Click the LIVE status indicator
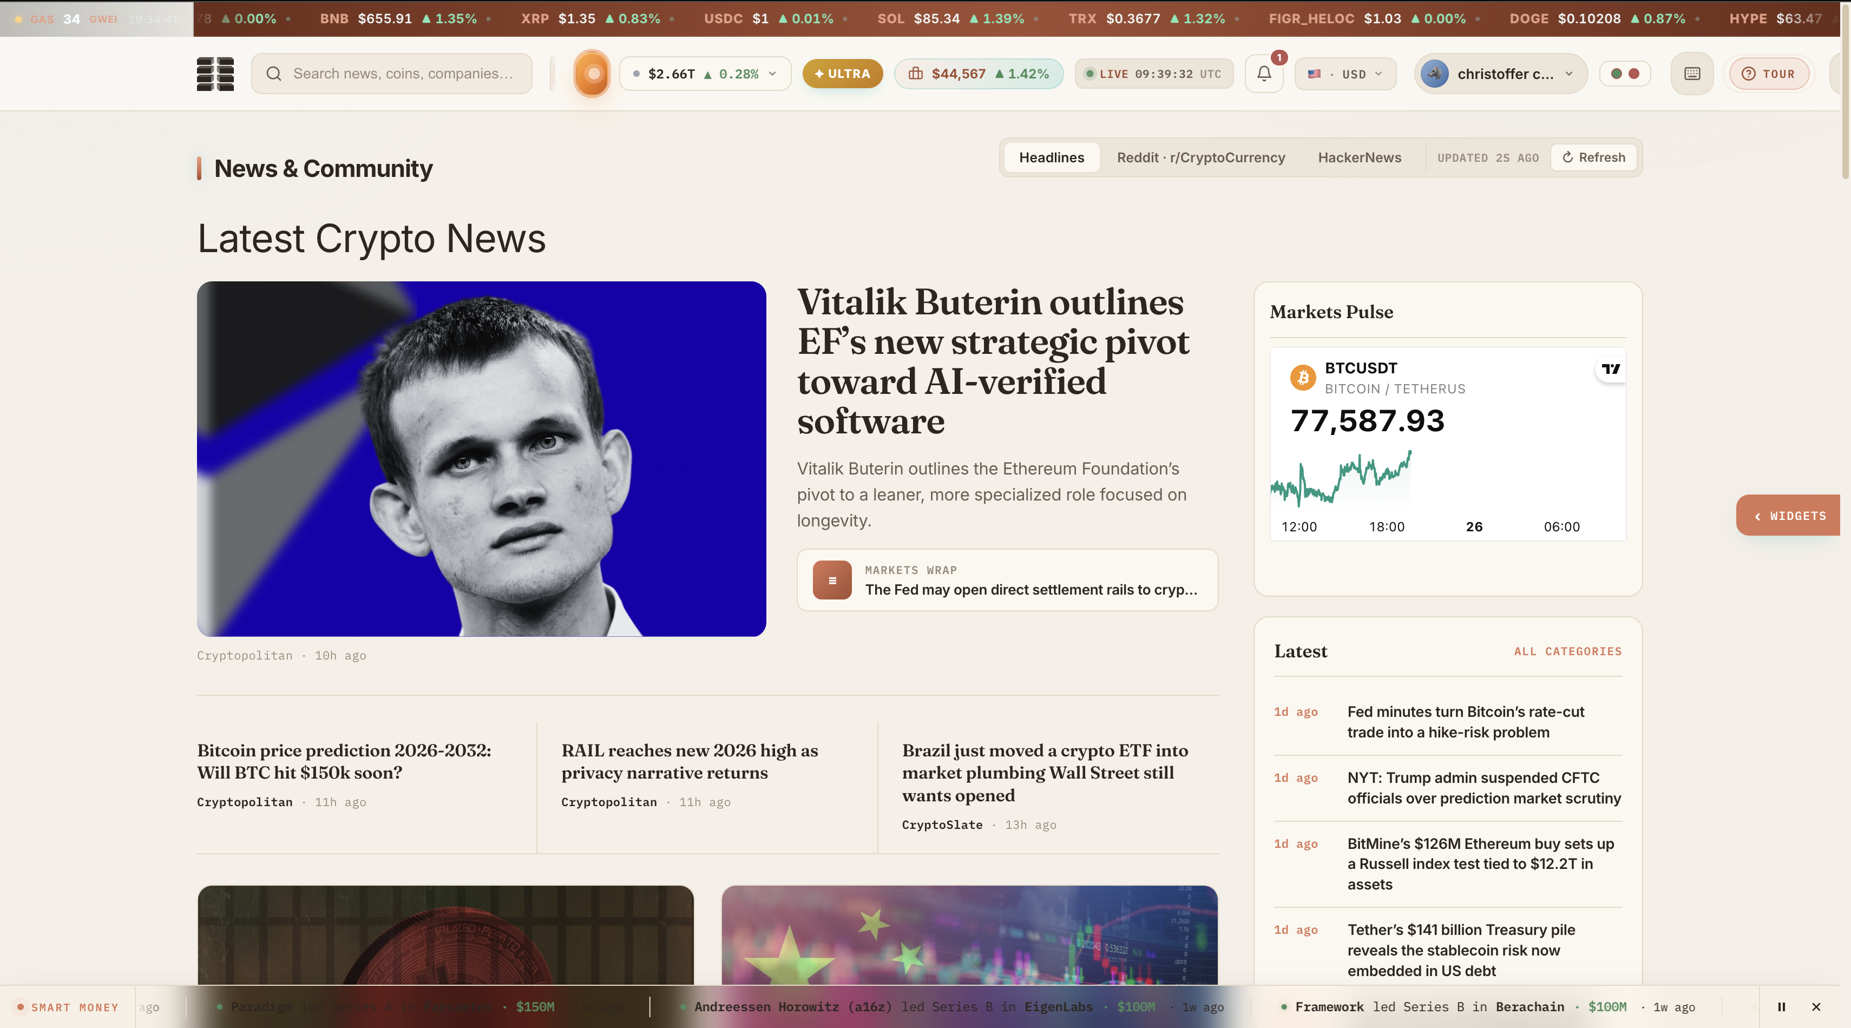This screenshot has width=1851, height=1028. (x=1154, y=74)
